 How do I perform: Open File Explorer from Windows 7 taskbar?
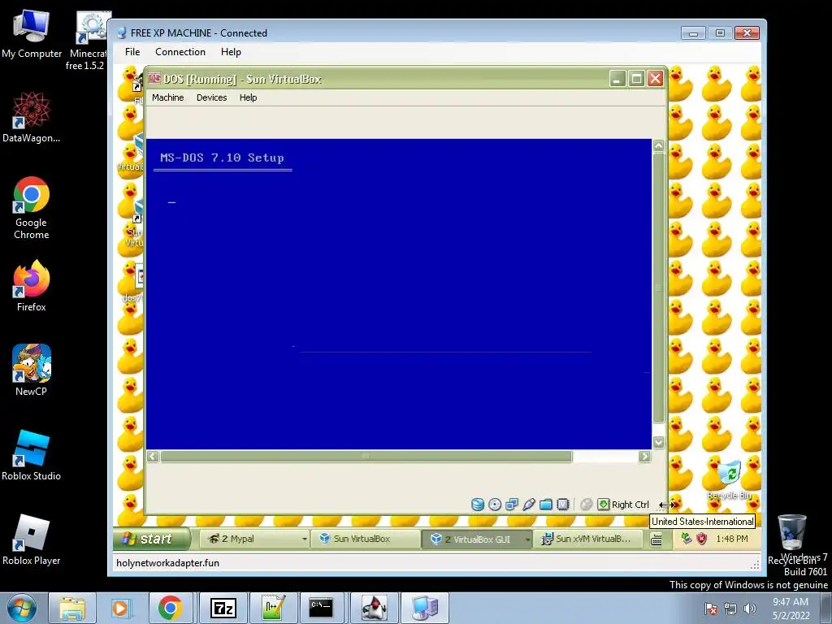click(72, 608)
